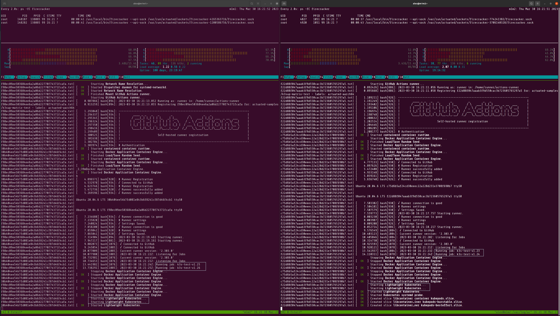
Task: Select the firecracker process row with PID 4920
Action: (x=407, y=23)
